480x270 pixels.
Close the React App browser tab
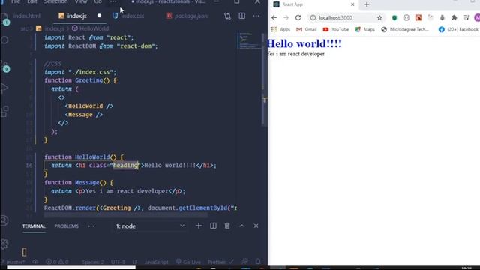352,4
